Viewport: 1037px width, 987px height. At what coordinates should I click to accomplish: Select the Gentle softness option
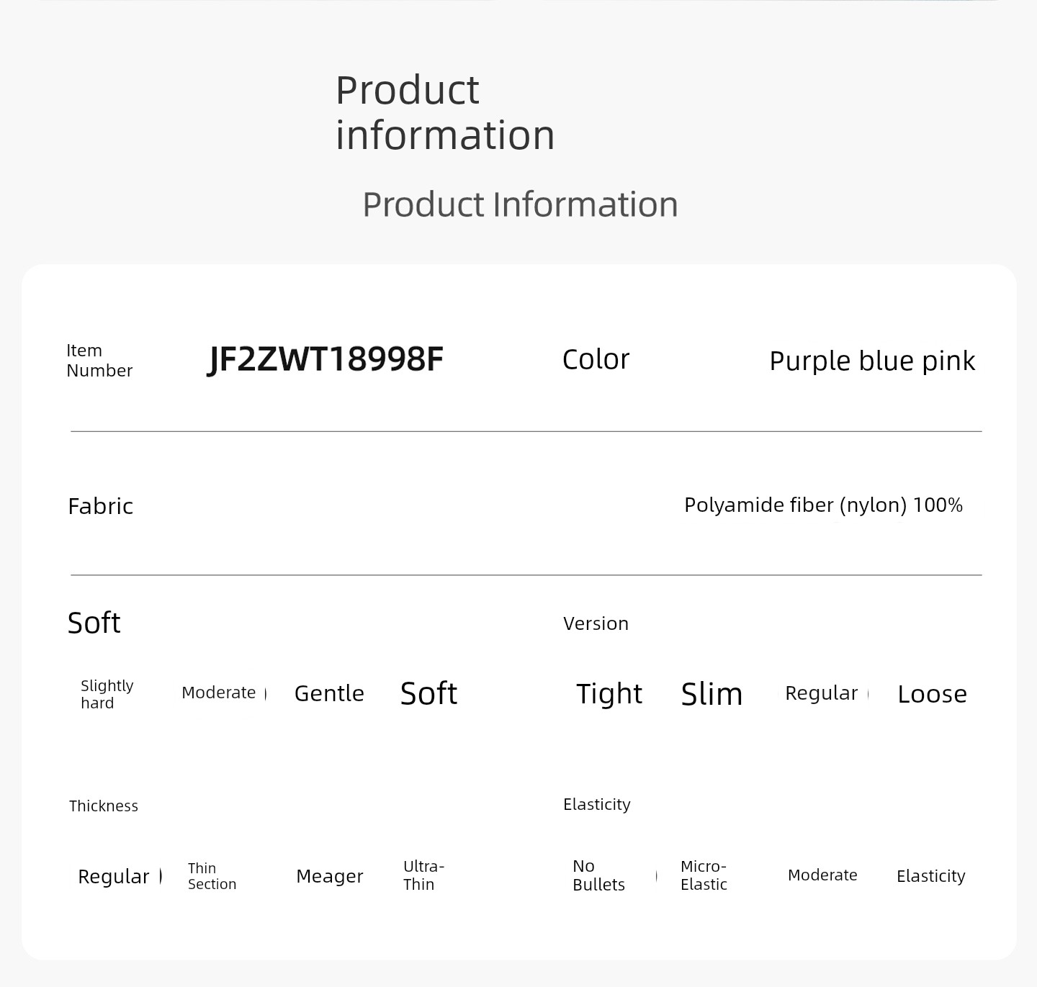[x=329, y=693]
